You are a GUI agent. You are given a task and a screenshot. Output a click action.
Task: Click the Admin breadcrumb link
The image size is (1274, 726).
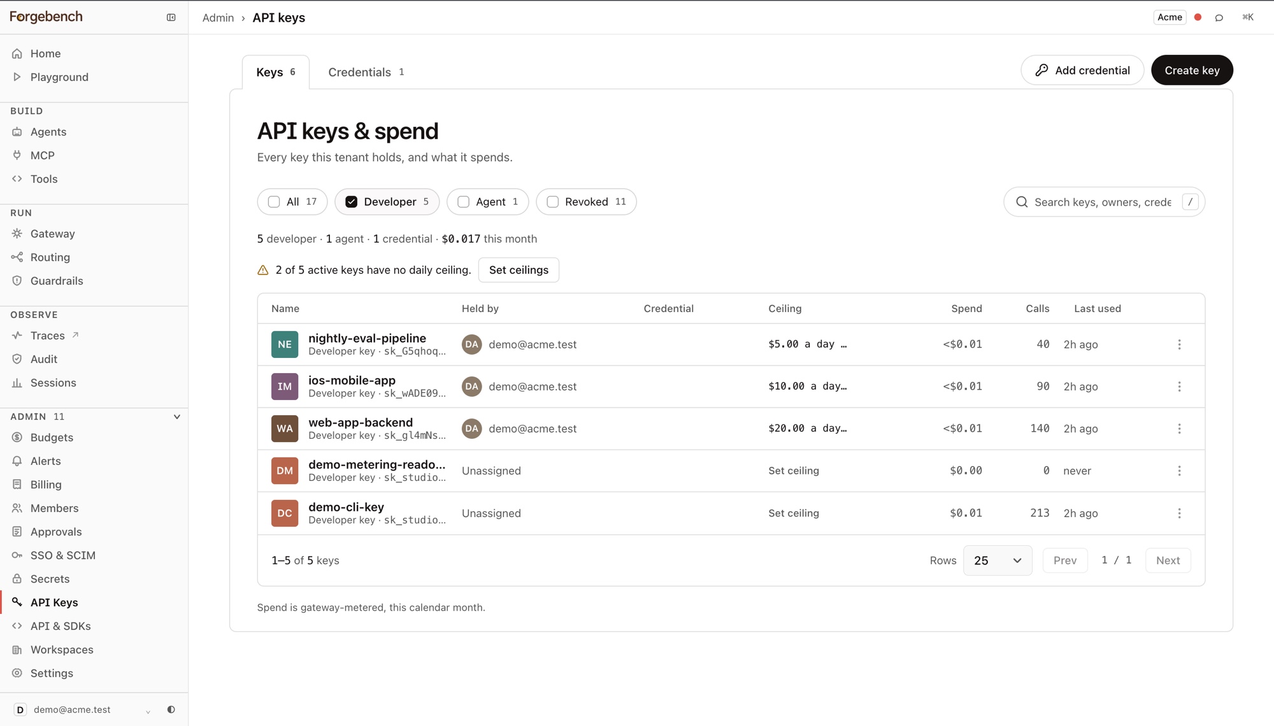[x=218, y=18]
